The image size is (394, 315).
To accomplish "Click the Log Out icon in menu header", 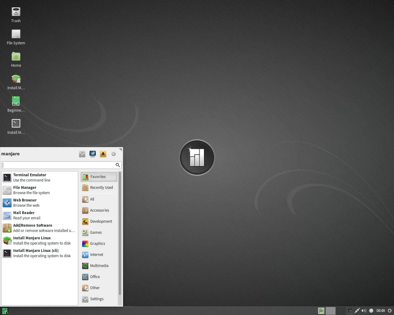I will (114, 154).
